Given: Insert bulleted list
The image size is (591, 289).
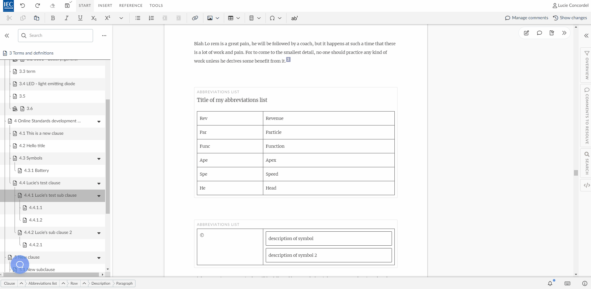Looking at the screenshot, I should [138, 18].
